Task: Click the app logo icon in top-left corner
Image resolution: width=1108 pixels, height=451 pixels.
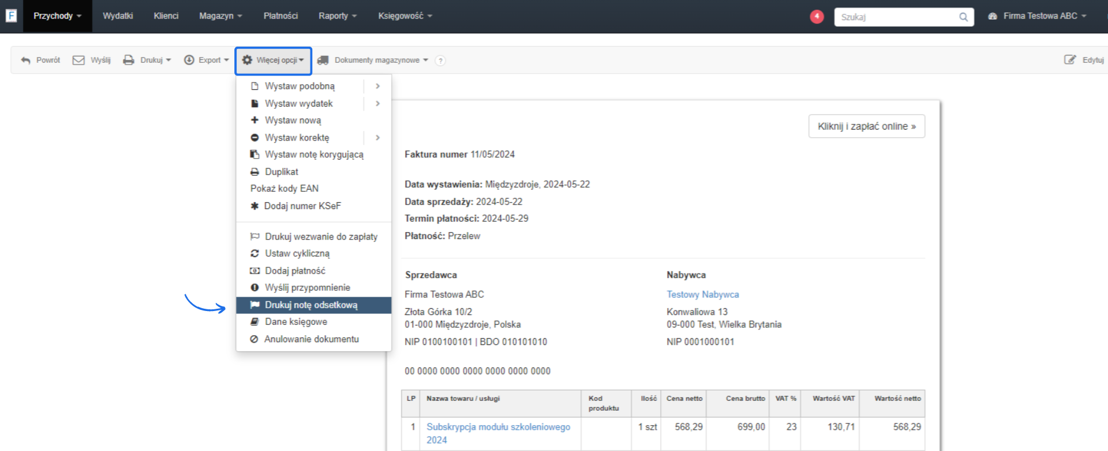Action: pyautogui.click(x=11, y=16)
